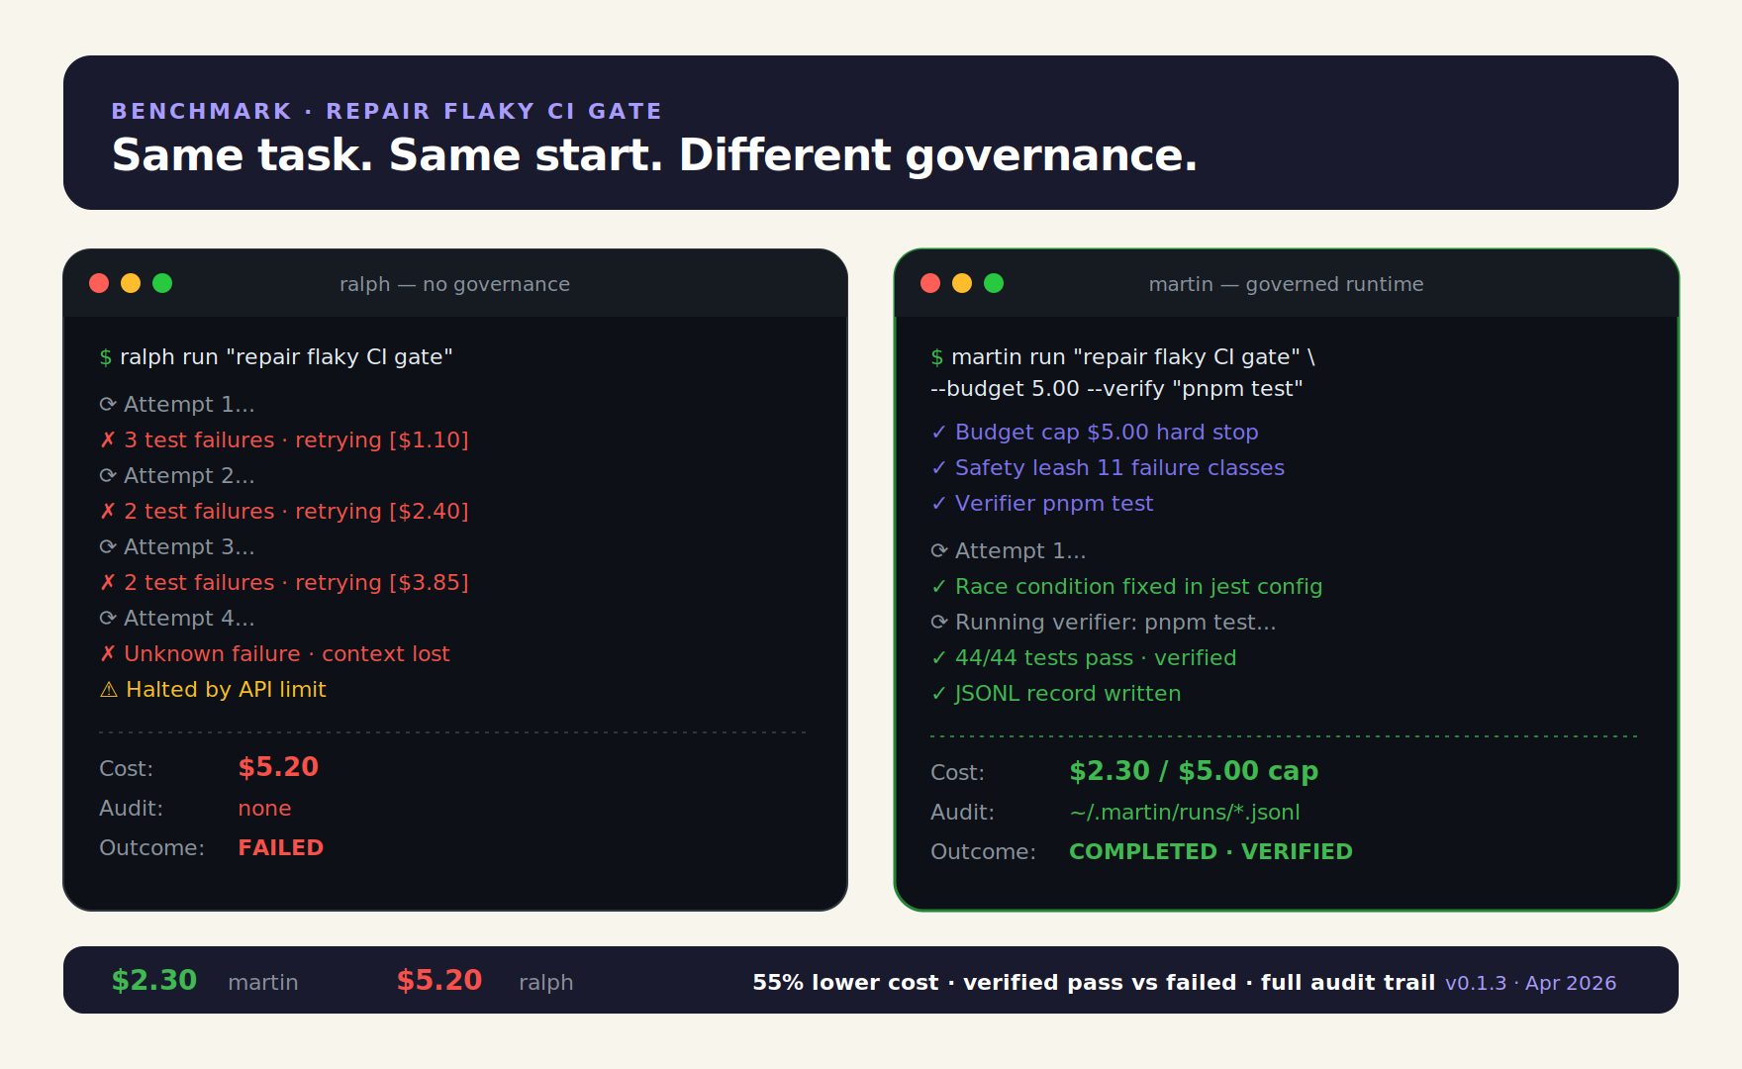The image size is (1742, 1069).
Task: Click the "martin — governed runtime" window title
Action: pos(1286,284)
